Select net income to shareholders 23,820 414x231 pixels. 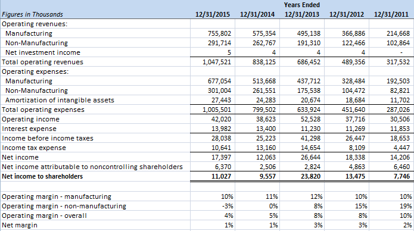tap(310, 176)
